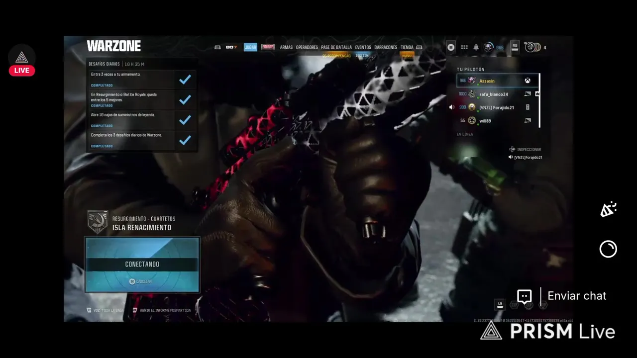
Task: Click the player emblem beside level 966
Action: pos(488,47)
